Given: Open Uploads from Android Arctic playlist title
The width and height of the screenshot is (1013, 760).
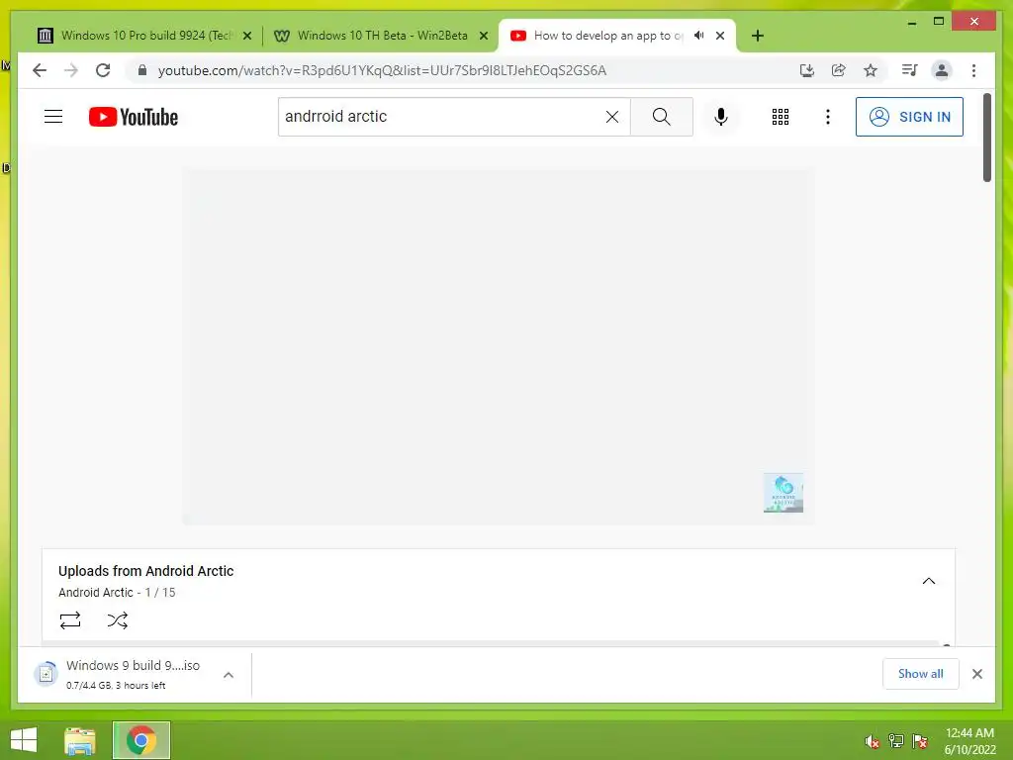Looking at the screenshot, I should click(146, 571).
